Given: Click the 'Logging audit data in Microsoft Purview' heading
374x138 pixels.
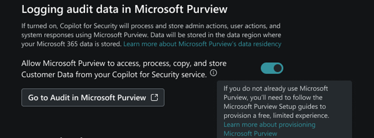Looking at the screenshot, I should click(124, 9).
